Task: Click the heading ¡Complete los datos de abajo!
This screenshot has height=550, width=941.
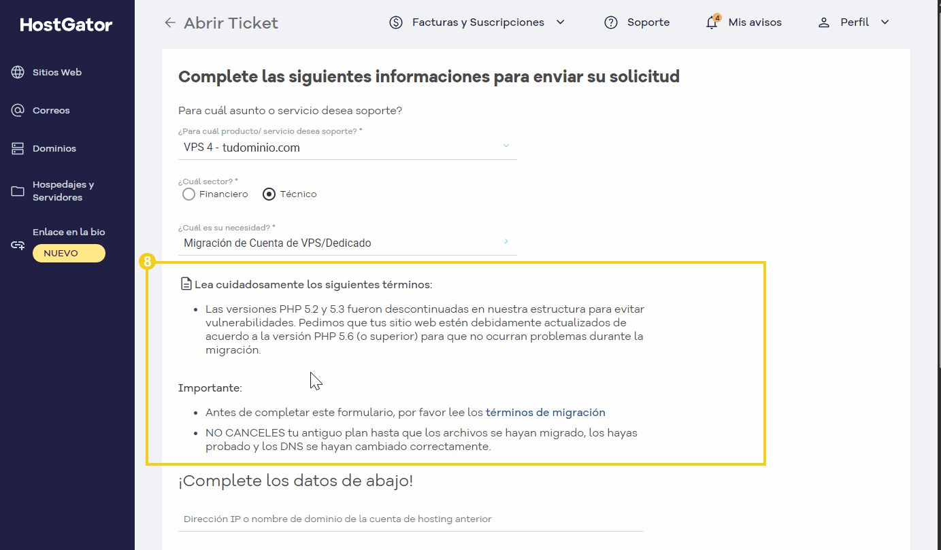Action: click(x=295, y=481)
